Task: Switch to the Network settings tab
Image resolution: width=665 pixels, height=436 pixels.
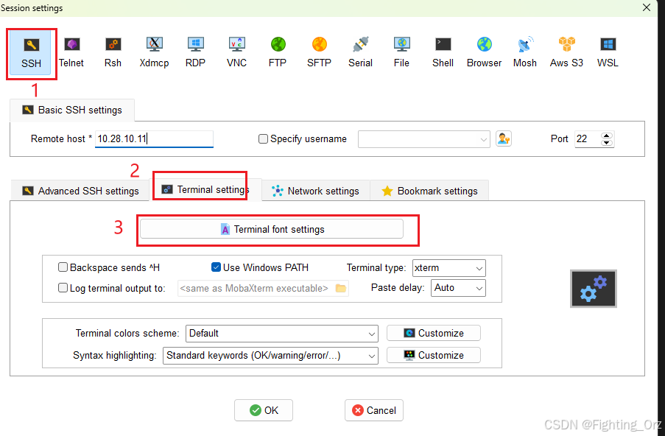Action: (x=315, y=190)
